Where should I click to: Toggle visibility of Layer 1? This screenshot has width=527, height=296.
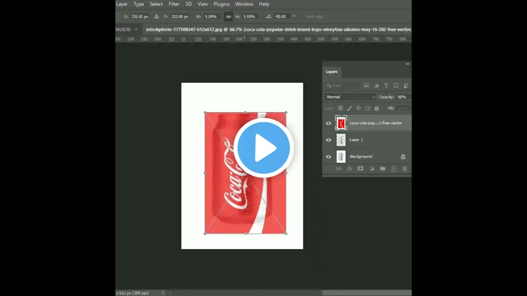tap(328, 140)
